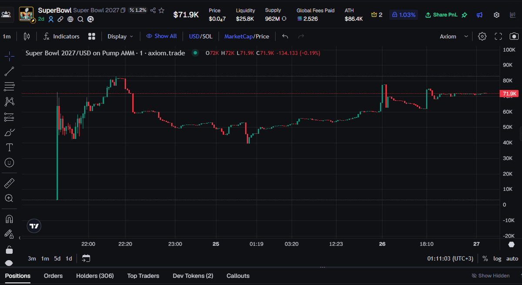This screenshot has height=285, width=522.
Task: Open the 1m interval selector in top toolbar
Action: click(7, 36)
